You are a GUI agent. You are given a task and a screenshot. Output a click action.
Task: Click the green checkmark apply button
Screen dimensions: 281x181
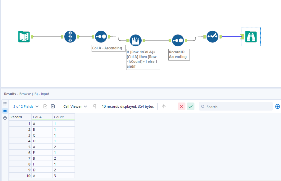click(190, 106)
